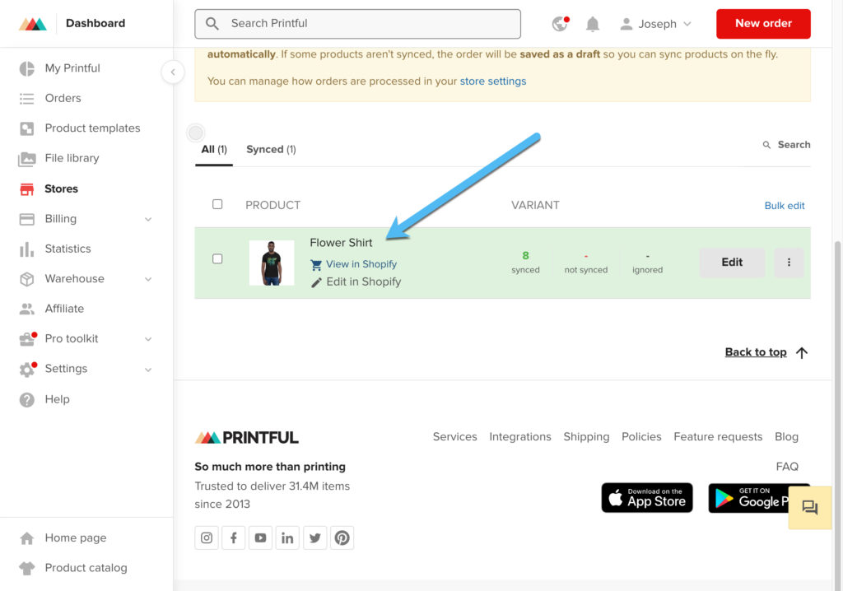Screen dimensions: 843x591
Task: Open the Integrations footer link
Action: click(x=520, y=436)
